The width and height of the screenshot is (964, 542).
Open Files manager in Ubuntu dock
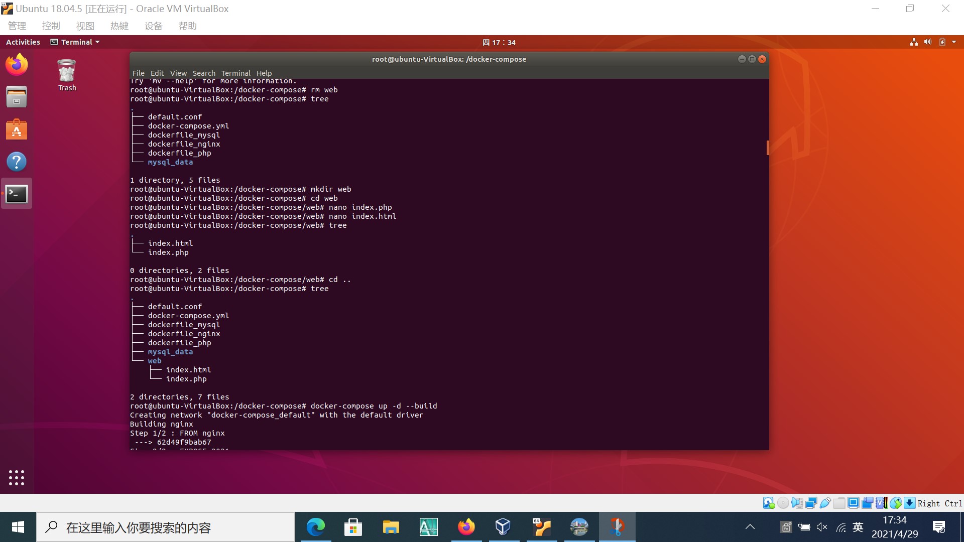point(17,97)
